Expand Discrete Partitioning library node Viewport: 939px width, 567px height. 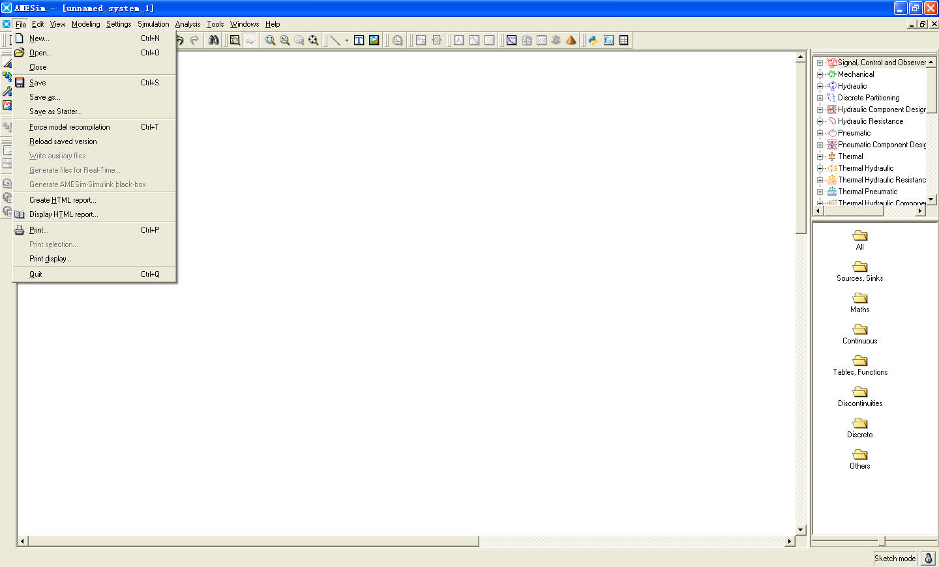coord(820,98)
